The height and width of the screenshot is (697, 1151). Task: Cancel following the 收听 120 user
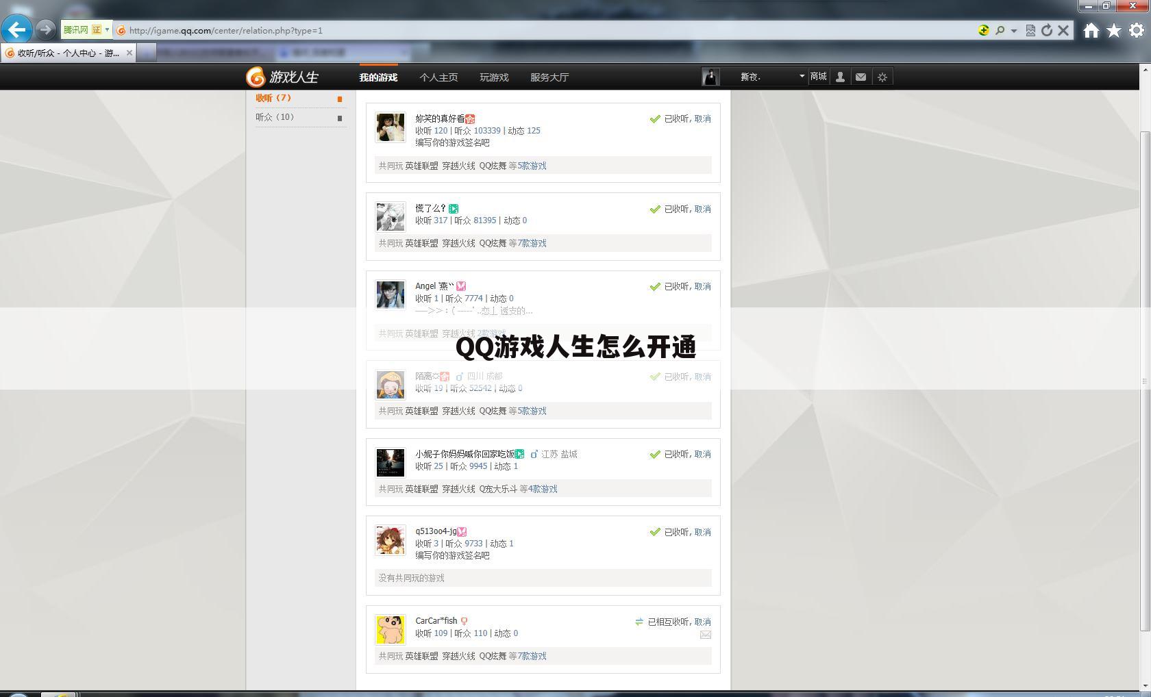(703, 118)
